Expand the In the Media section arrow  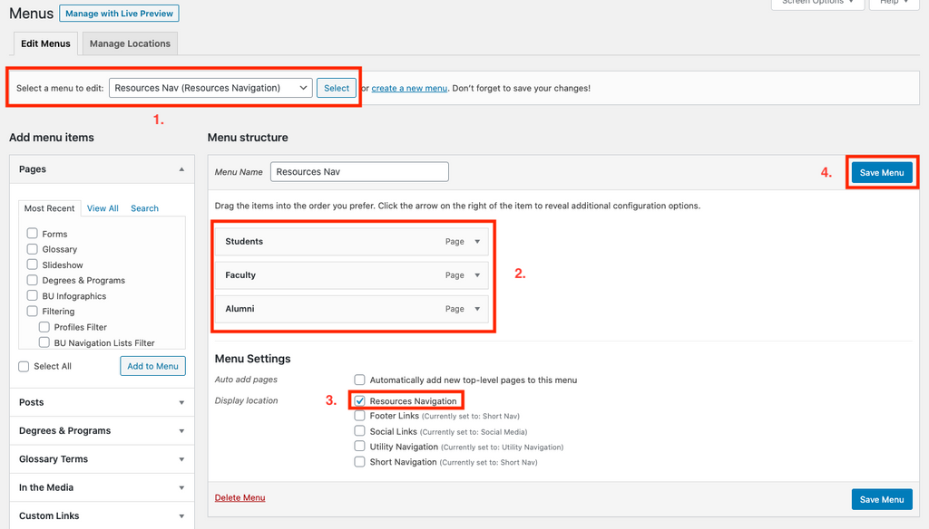181,488
